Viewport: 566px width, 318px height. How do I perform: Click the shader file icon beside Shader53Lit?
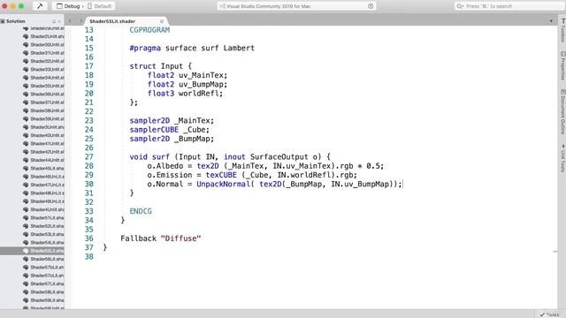26,234
